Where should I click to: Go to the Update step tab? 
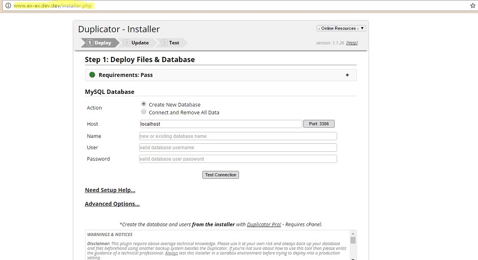136,42
